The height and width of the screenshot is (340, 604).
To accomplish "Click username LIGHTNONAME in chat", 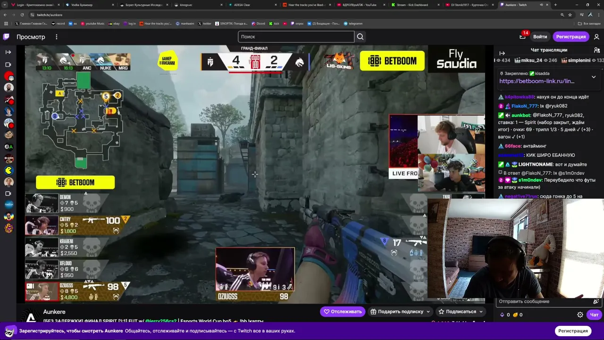I will [536, 164].
